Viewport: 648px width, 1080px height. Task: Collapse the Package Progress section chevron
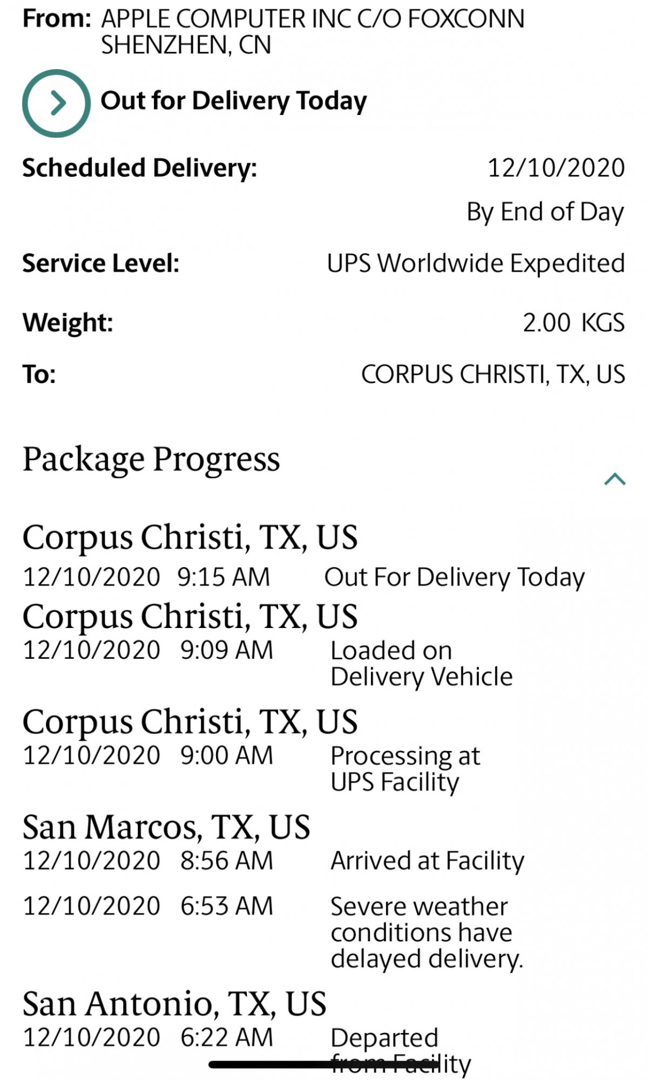coord(615,479)
